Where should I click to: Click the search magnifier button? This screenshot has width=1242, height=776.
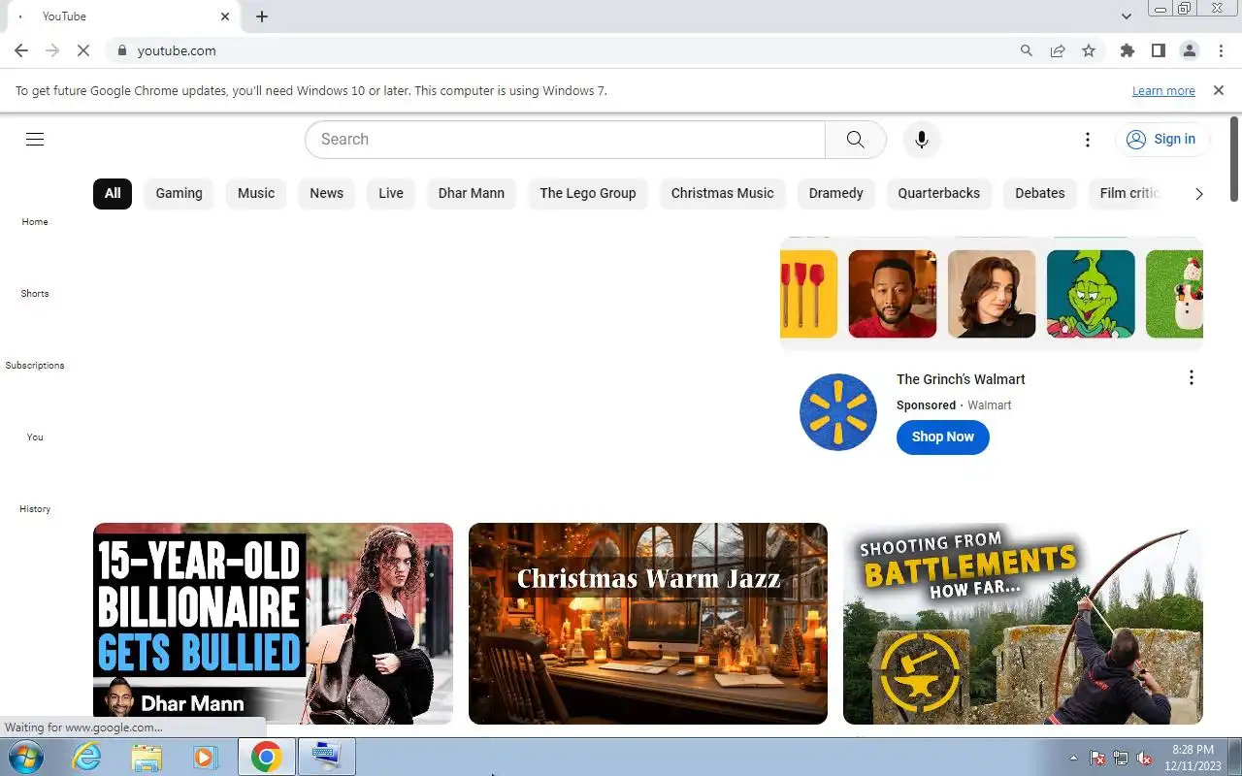[x=855, y=139]
